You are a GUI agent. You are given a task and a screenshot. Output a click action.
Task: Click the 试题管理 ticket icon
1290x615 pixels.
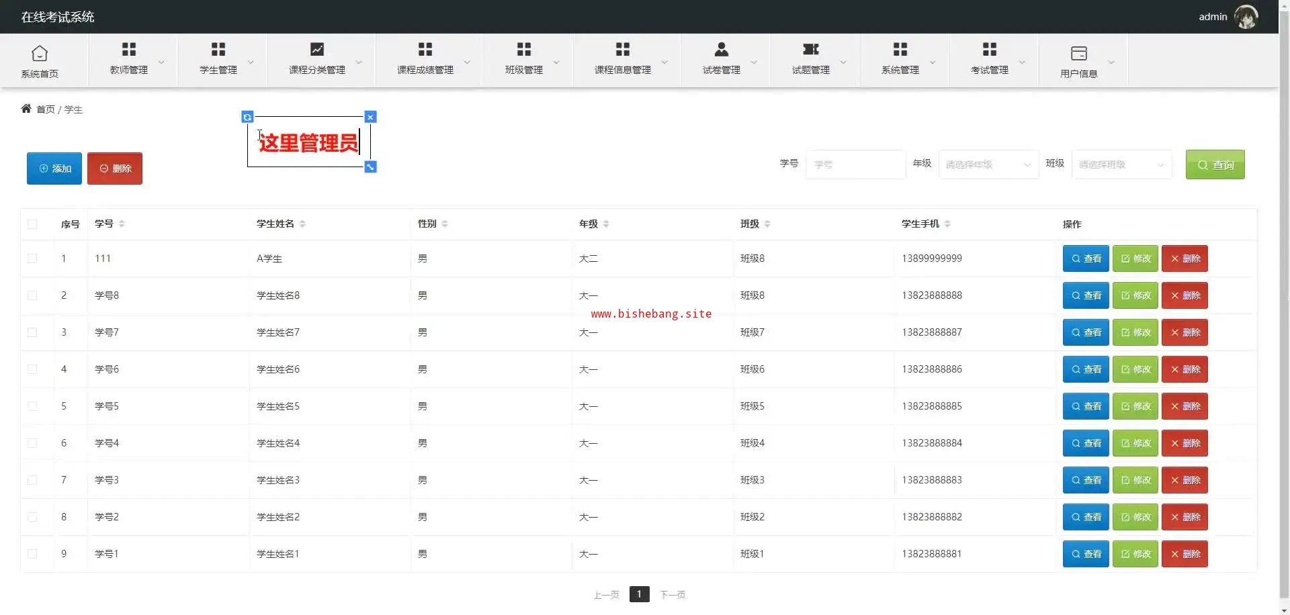tap(810, 49)
